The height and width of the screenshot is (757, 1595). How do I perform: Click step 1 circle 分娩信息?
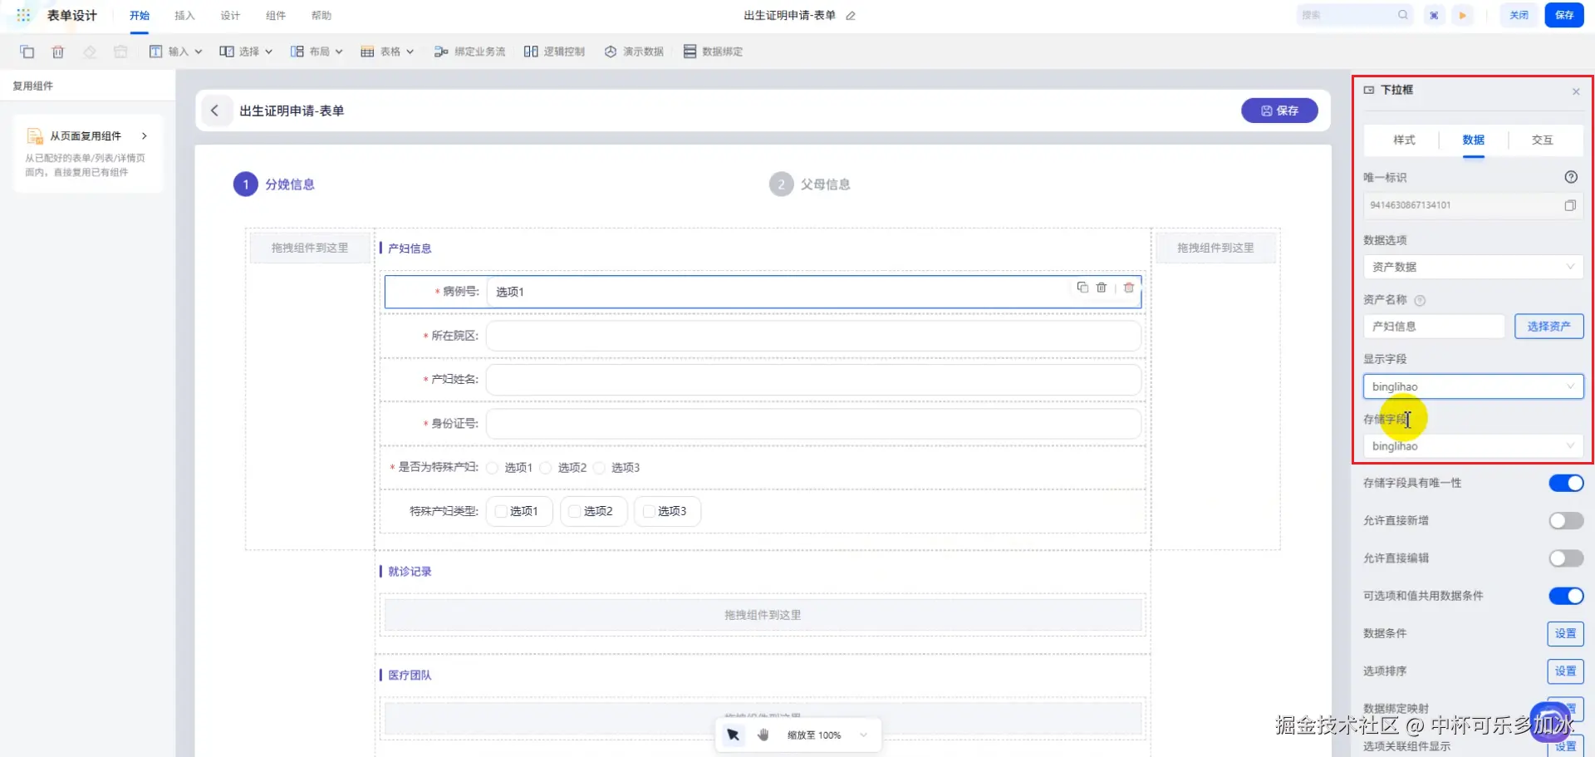pyautogui.click(x=245, y=184)
